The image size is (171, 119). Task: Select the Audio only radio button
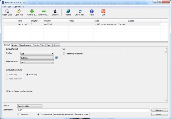[27, 74]
